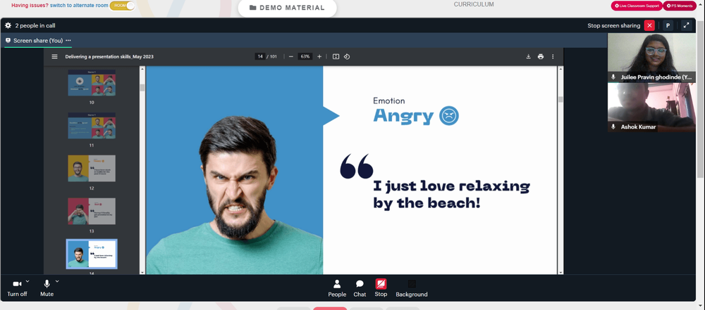705x310 pixels.
Task: Click Ashok Kumar's microphone status icon
Action: pyautogui.click(x=613, y=127)
